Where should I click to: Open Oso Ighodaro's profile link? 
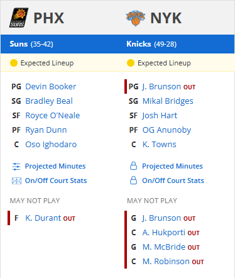[x=51, y=145]
